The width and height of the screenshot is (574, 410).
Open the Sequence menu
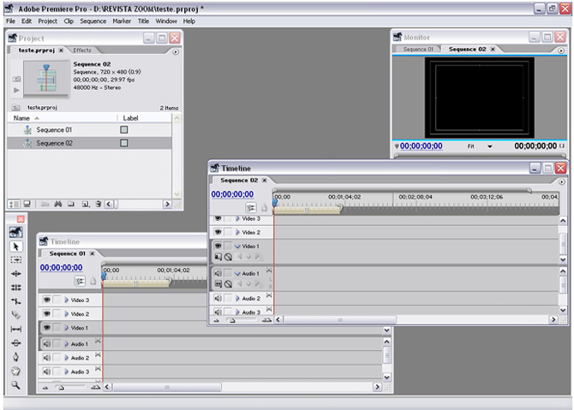point(93,21)
